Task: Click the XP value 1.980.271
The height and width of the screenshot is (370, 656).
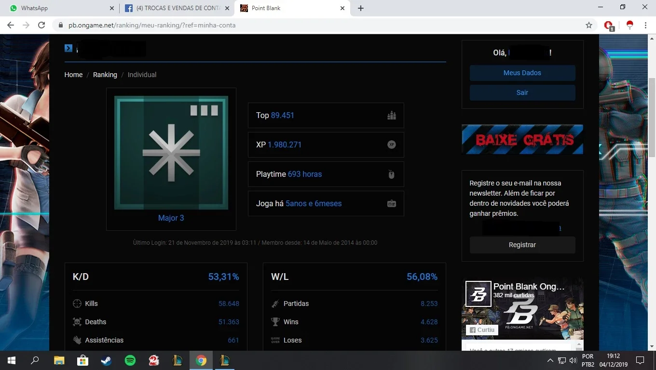Action: click(285, 145)
